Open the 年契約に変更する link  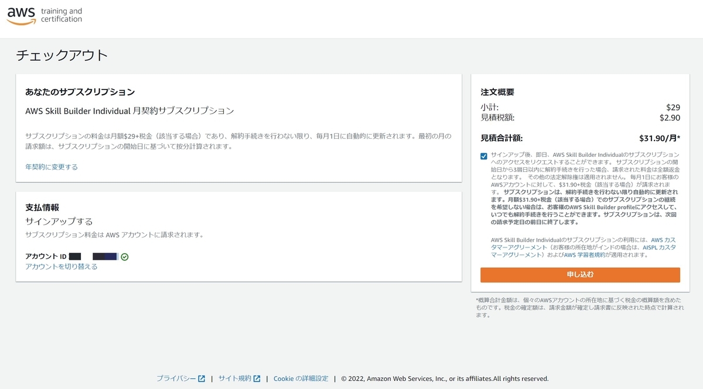coord(52,167)
